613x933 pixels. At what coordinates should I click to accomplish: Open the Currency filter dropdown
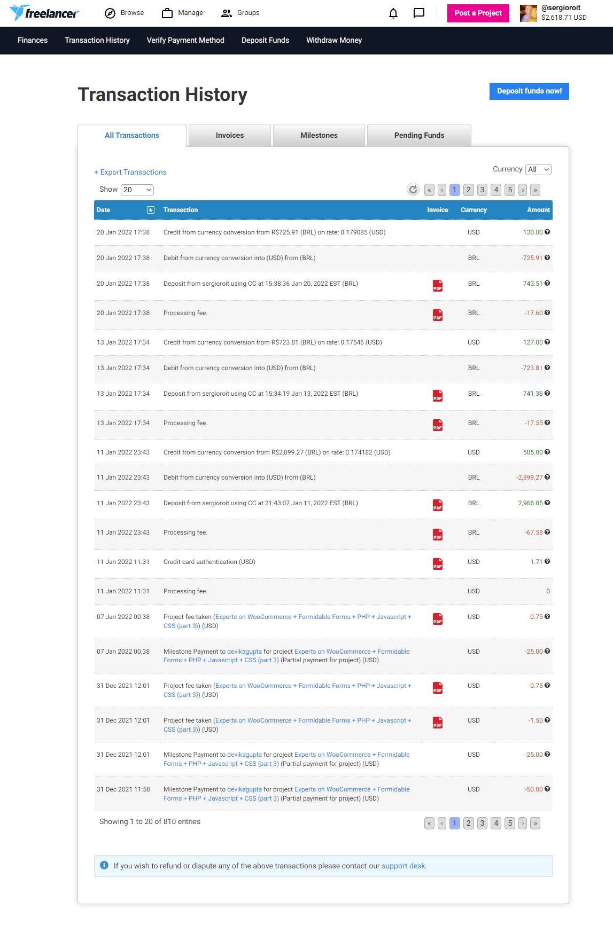pos(538,169)
